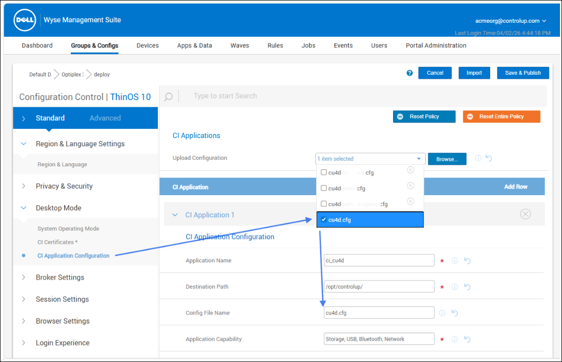Show info for Destination Path field
This screenshot has height=362, width=562.
454,287
